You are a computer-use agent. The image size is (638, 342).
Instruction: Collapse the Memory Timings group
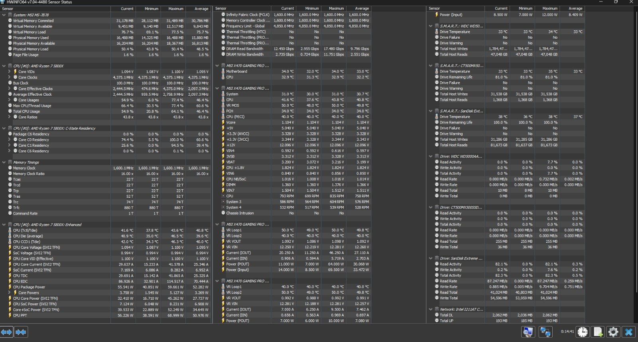pyautogui.click(x=4, y=162)
